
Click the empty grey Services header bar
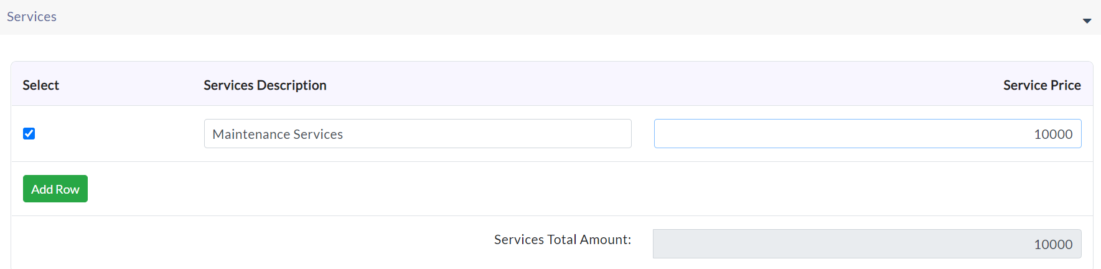click(560, 17)
